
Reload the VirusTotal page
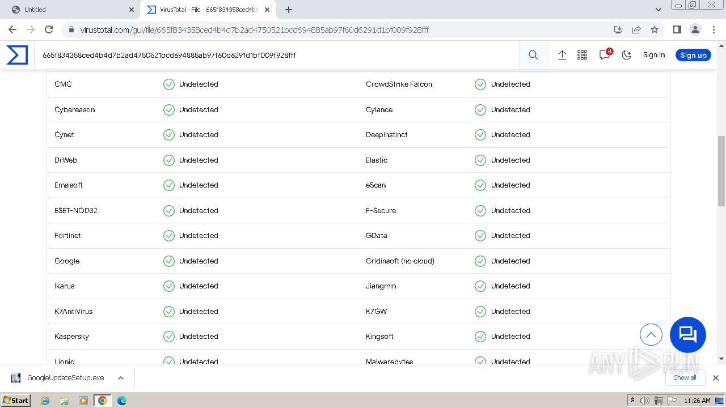[x=49, y=29]
